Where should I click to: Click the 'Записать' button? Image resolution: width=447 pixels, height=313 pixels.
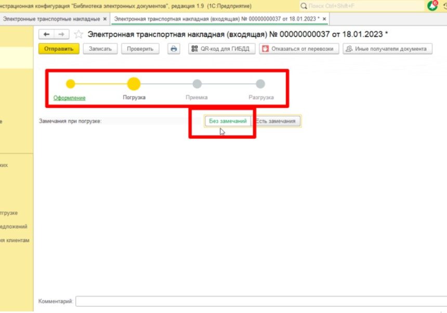[x=100, y=49]
